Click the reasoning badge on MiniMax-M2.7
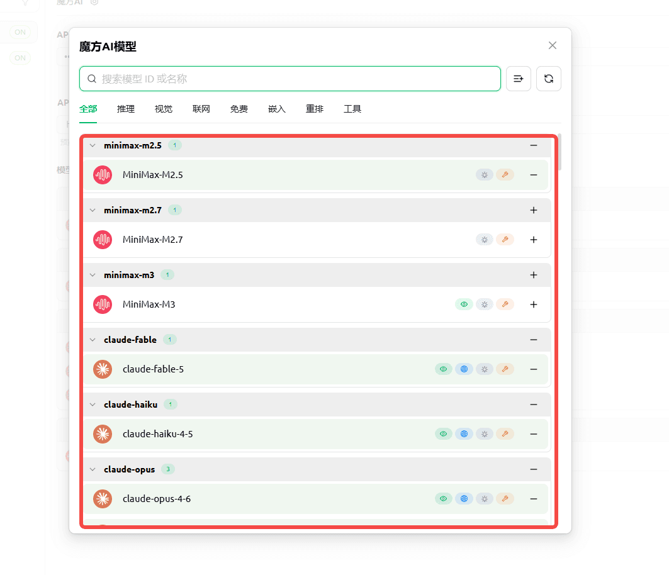 tap(485, 240)
